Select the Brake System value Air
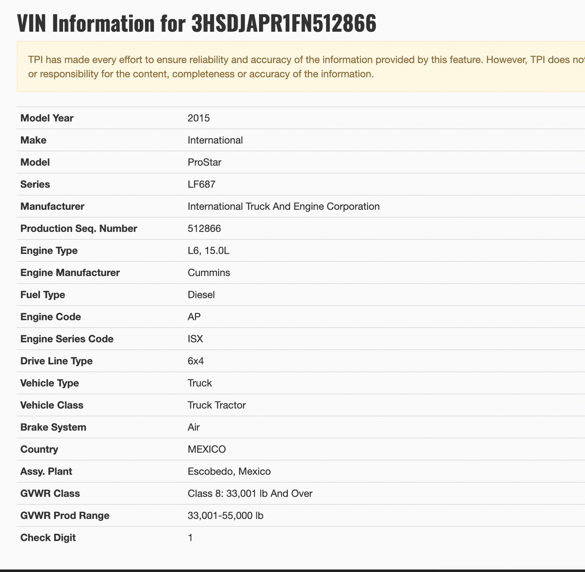Image resolution: width=585 pixels, height=572 pixels. click(193, 427)
